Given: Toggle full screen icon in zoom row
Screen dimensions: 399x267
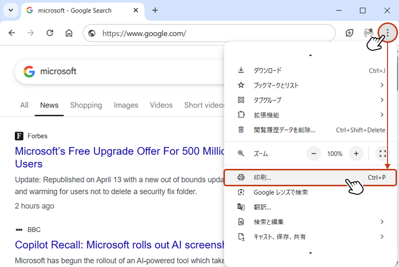Looking at the screenshot, I should [x=383, y=153].
